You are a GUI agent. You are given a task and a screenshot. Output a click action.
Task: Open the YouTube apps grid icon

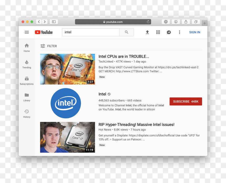click(x=158, y=32)
